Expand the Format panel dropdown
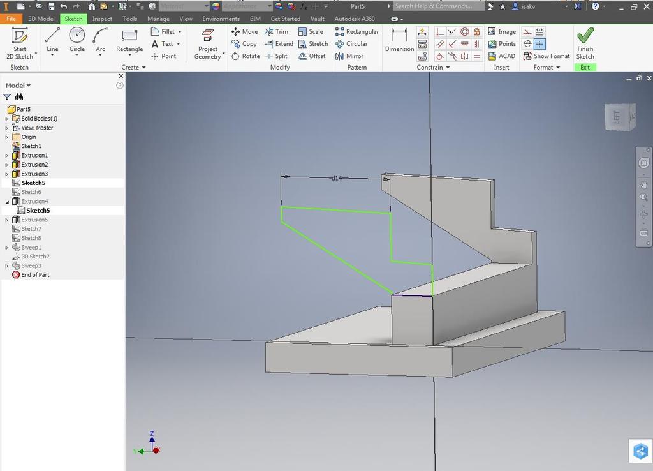Image resolution: width=653 pixels, height=471 pixels. (547, 67)
